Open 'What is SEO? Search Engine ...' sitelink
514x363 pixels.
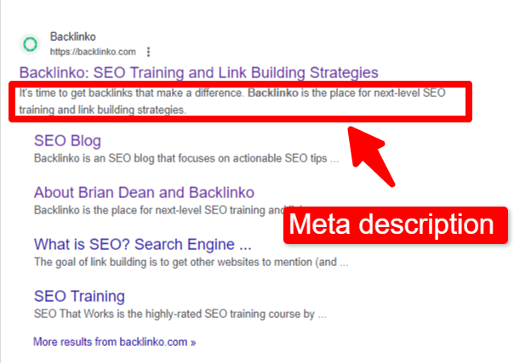pyautogui.click(x=142, y=244)
